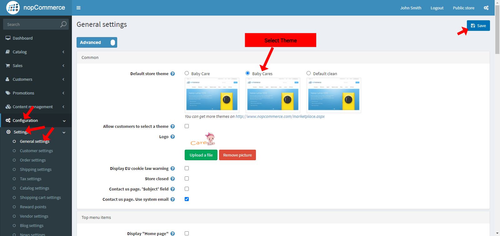Click the Settings circle icon
The height and width of the screenshot is (236, 500).
8,132
